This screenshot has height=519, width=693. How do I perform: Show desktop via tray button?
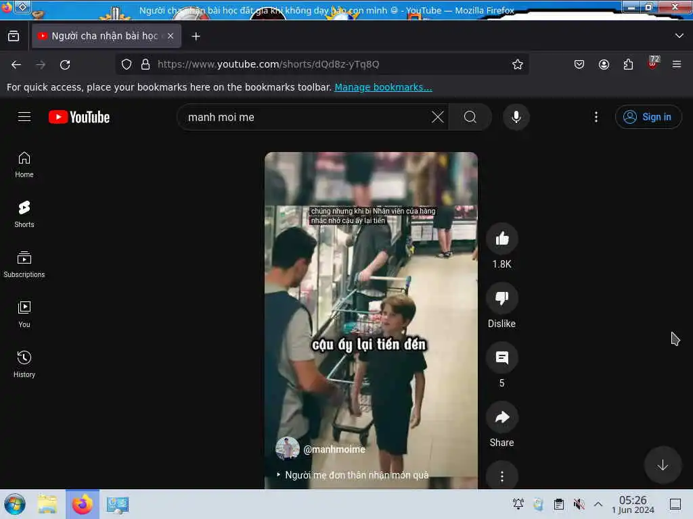(x=675, y=503)
